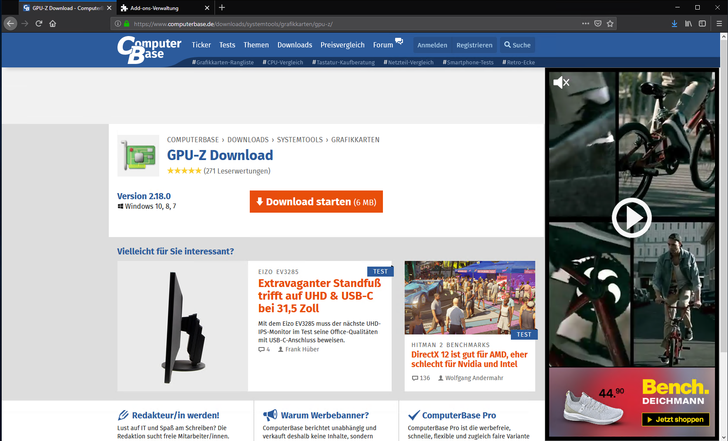Click the browser forward arrow
The height and width of the screenshot is (441, 728).
[x=25, y=23]
